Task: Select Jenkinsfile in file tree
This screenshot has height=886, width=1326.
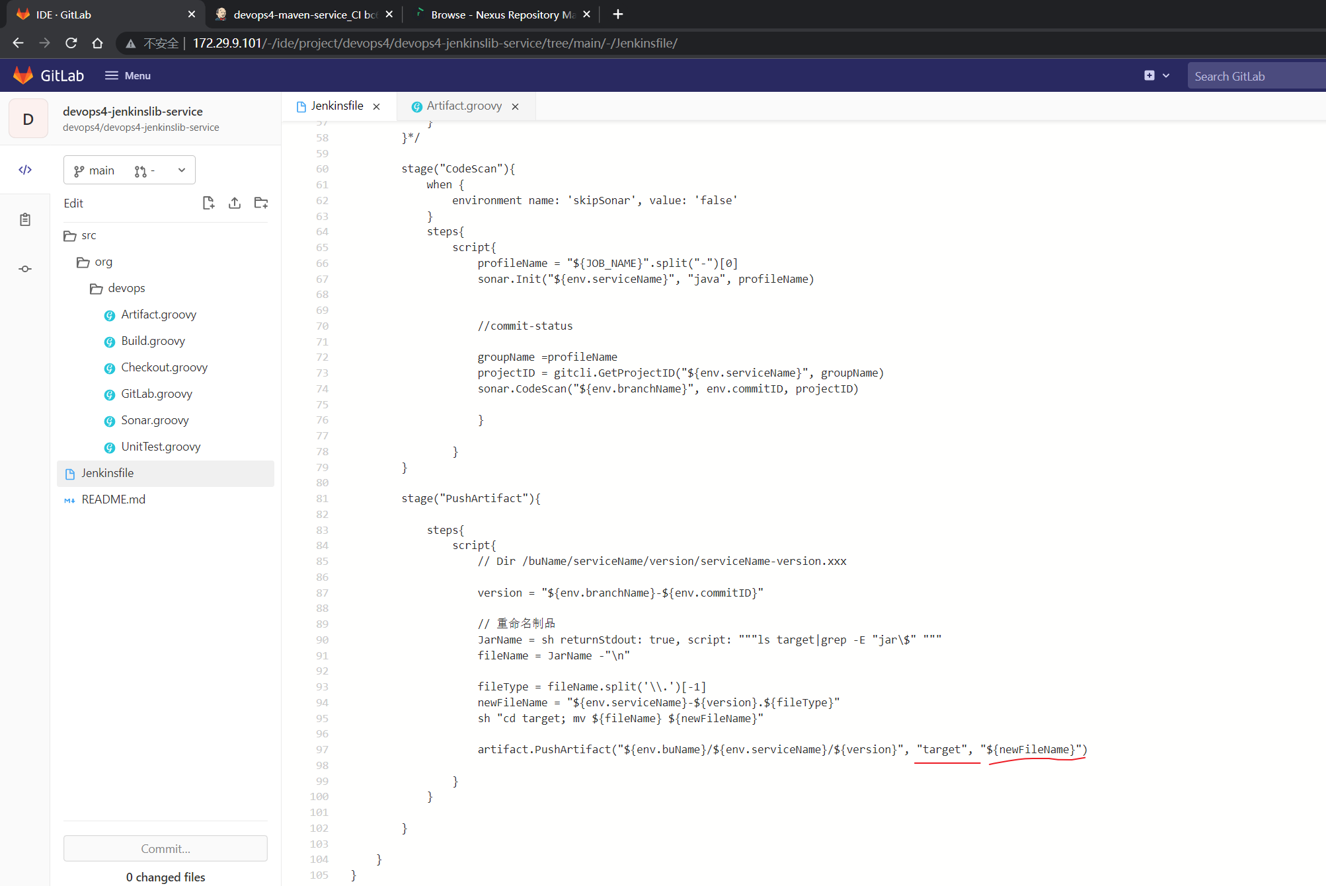Action: (165, 473)
